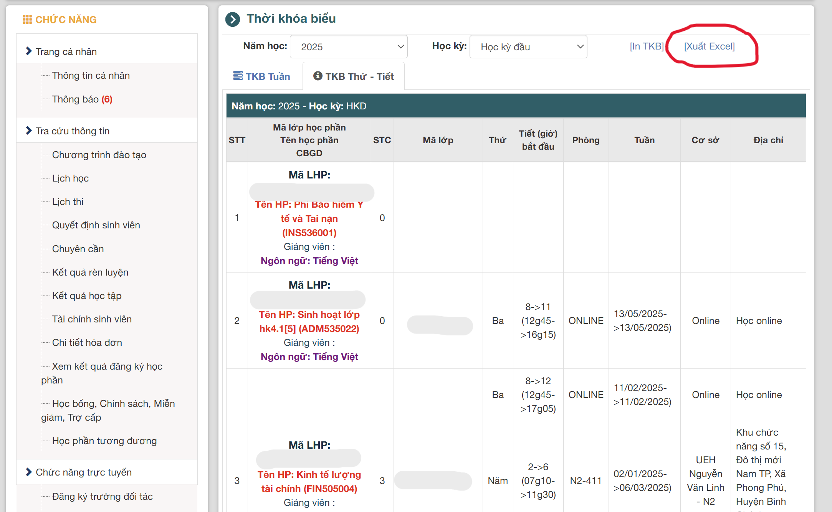The image size is (832, 512).
Task: Collapse the Trang cá nhân chevron
Action: [x=28, y=51]
